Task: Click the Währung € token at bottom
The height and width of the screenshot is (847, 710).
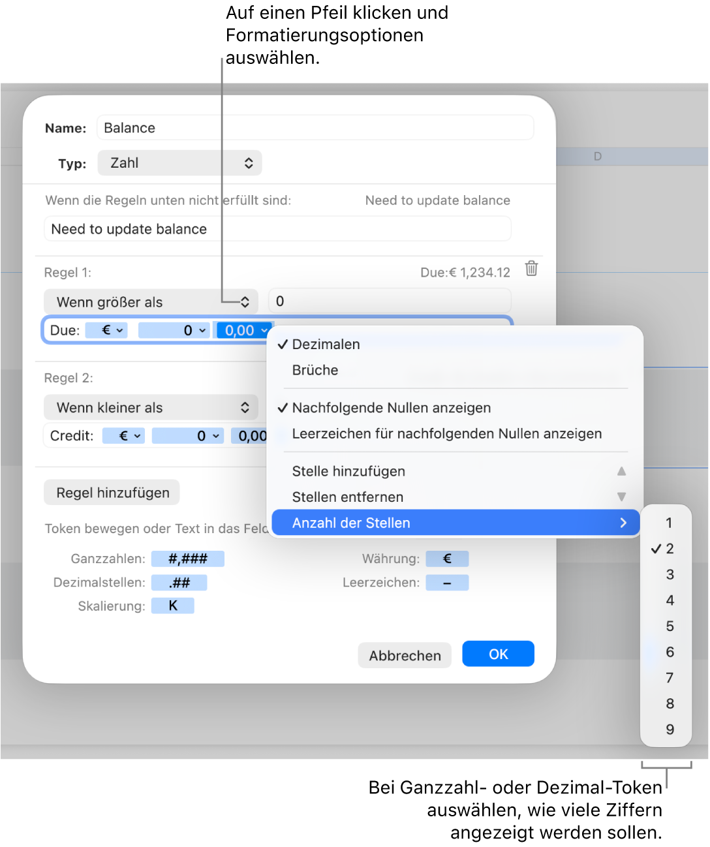Action: [x=447, y=559]
